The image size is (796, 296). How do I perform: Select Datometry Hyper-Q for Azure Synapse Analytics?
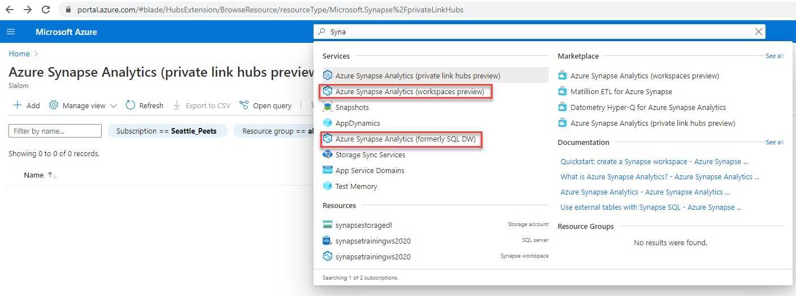coord(648,107)
